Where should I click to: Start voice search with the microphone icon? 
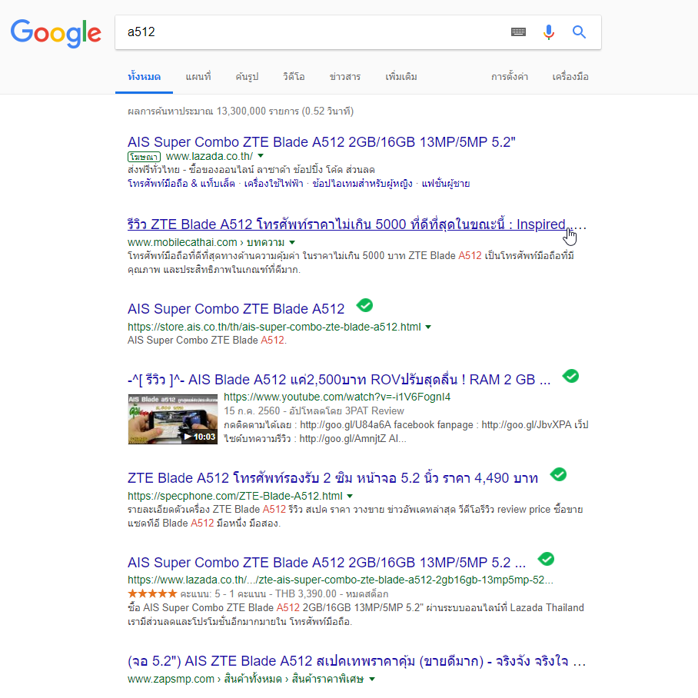[549, 32]
